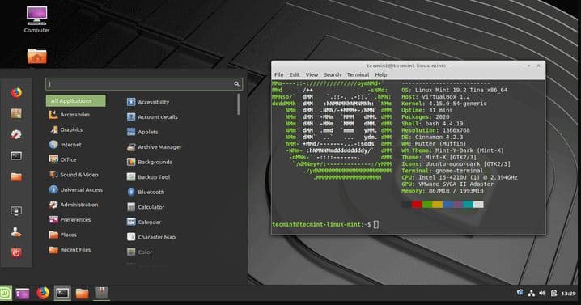Screen dimensions: 581x305
Task: Click the red color block in the terminal
Action: pos(417,204)
